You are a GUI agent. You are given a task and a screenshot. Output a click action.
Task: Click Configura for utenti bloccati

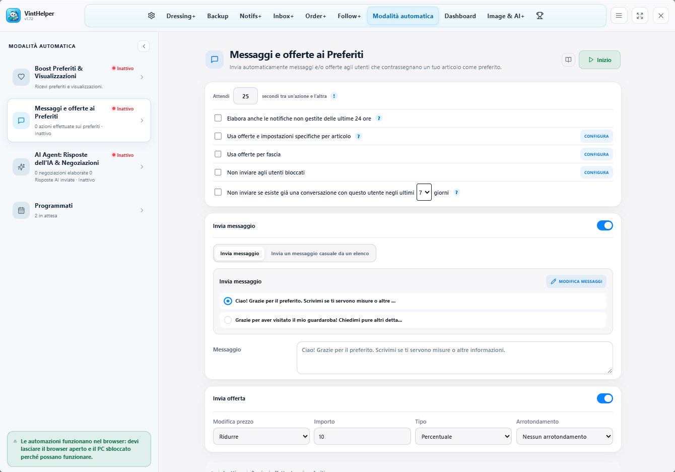click(596, 172)
